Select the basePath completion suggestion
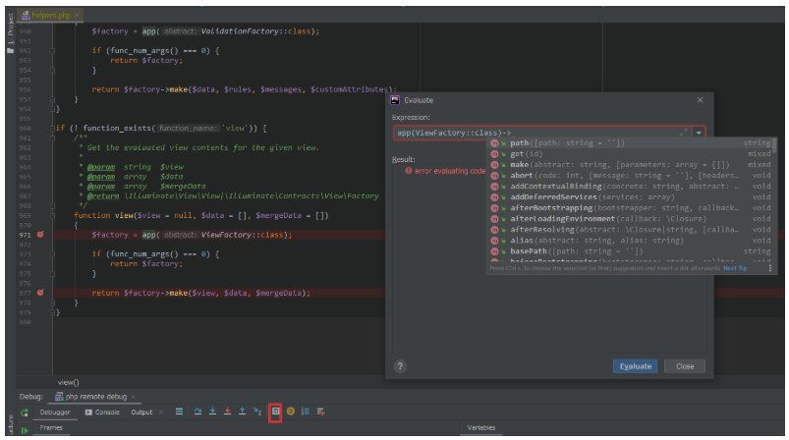Image resolution: width=789 pixels, height=440 pixels. pos(631,251)
